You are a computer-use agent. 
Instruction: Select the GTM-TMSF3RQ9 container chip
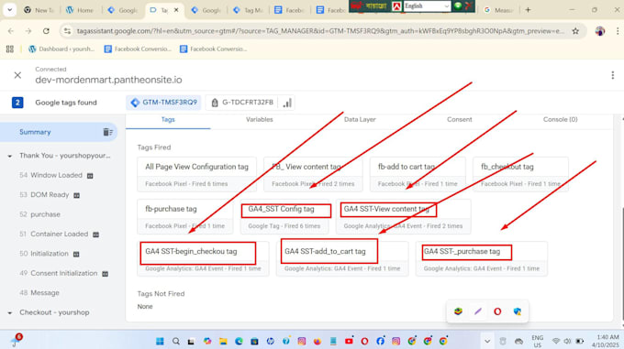click(x=164, y=103)
